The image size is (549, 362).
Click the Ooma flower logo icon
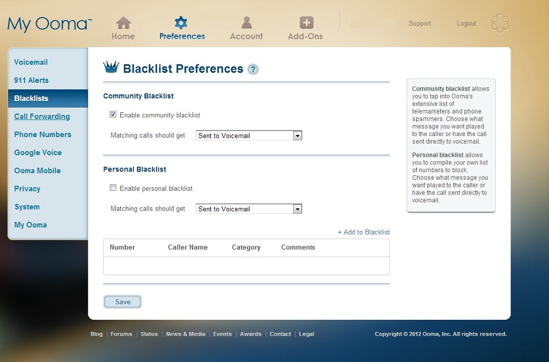point(500,23)
